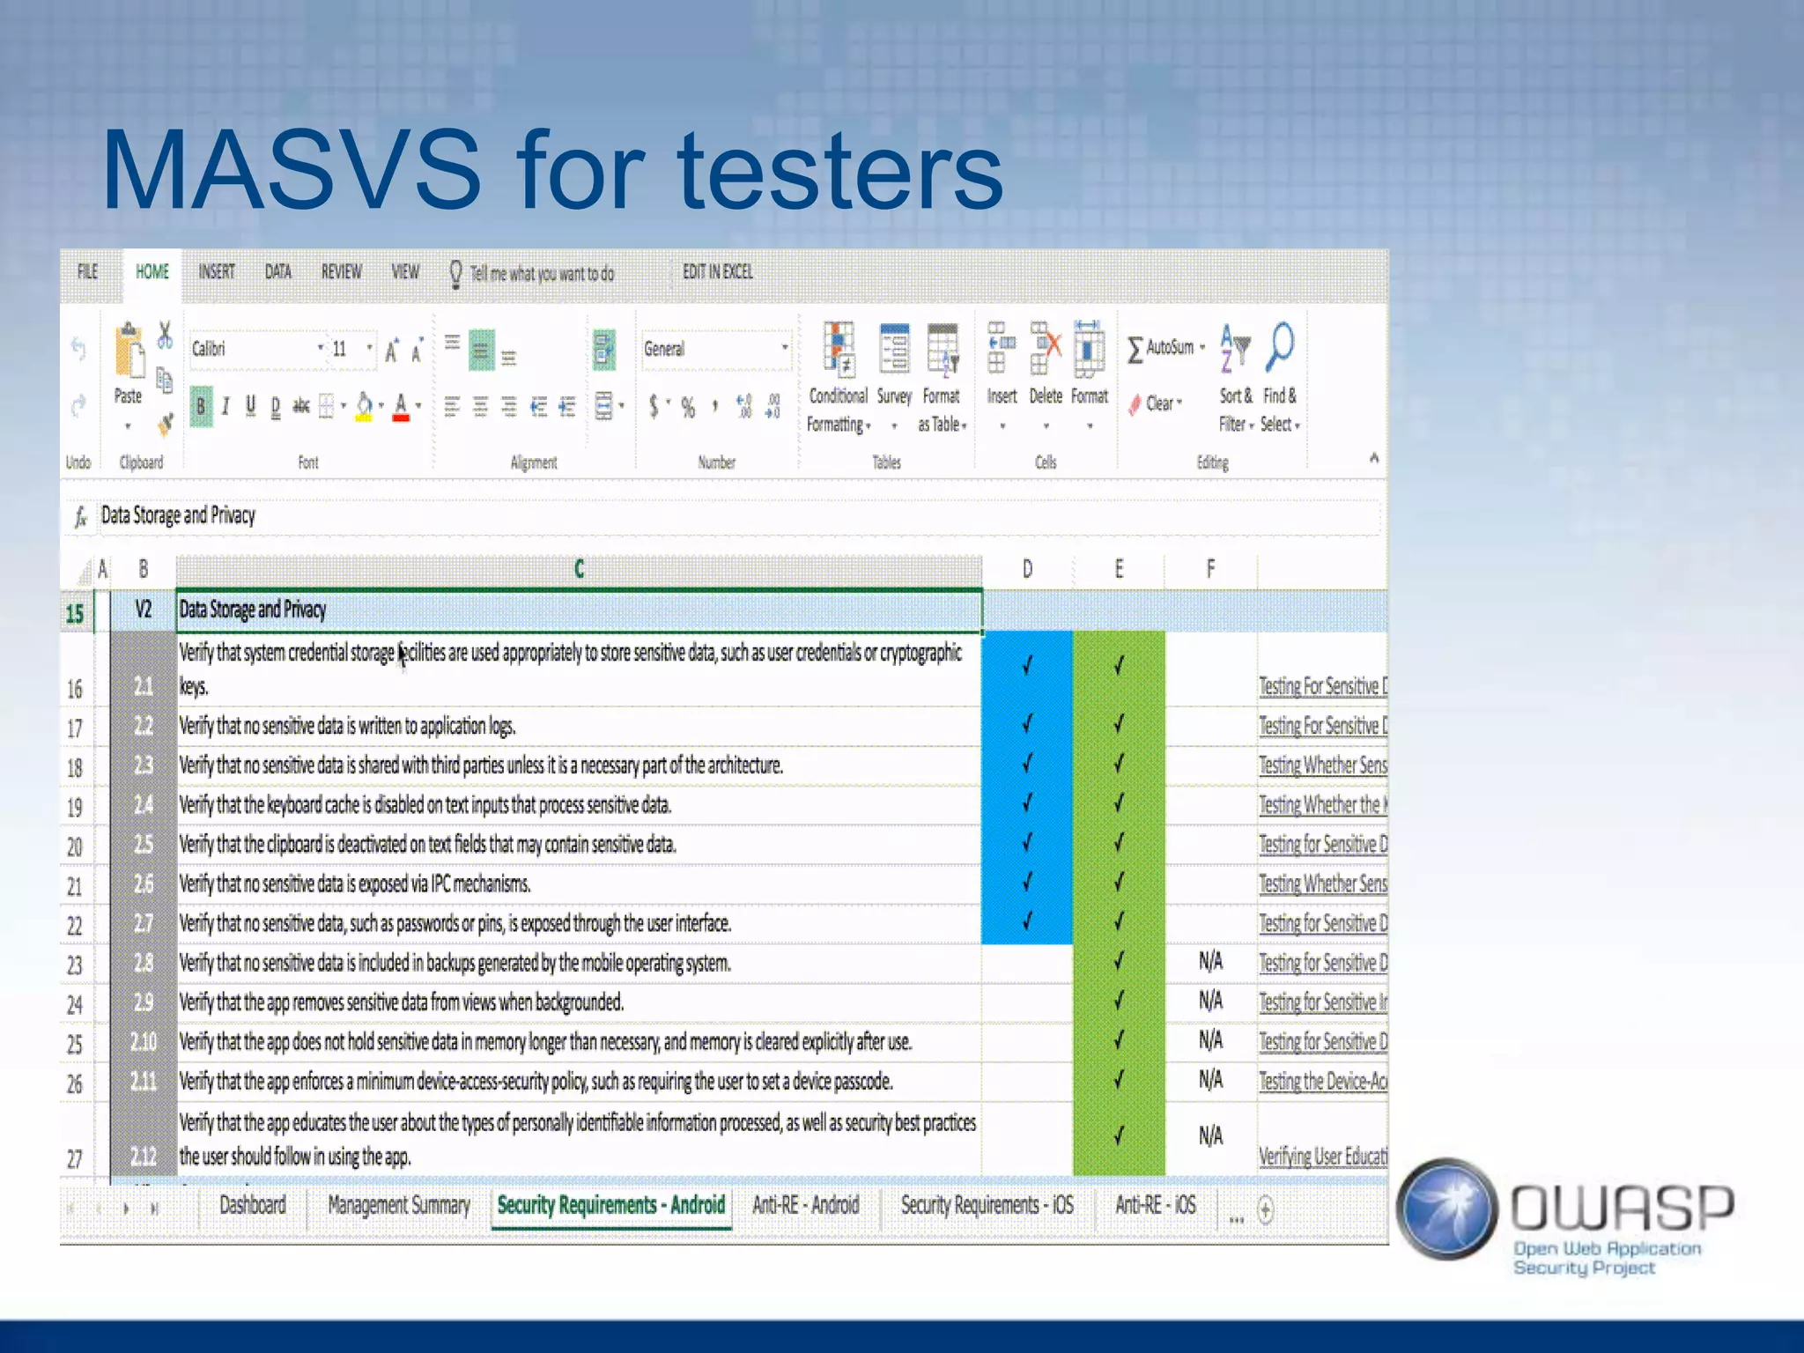1804x1353 pixels.
Task: Click the Undo arrow icon
Action: (78, 348)
